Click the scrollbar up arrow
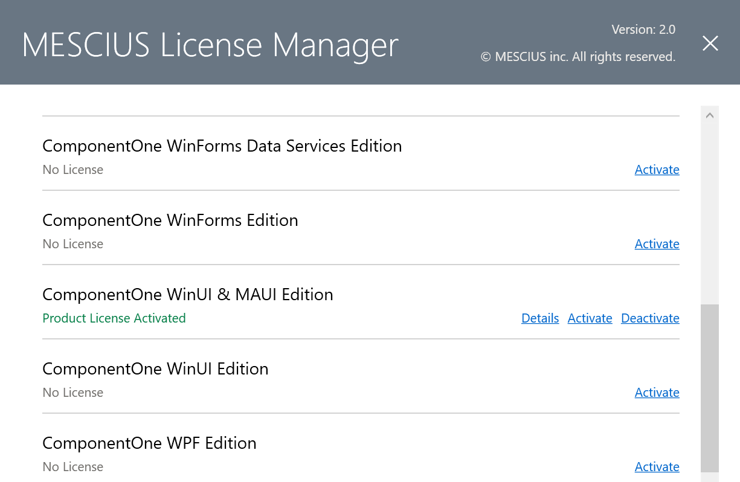The width and height of the screenshot is (740, 482). point(710,115)
